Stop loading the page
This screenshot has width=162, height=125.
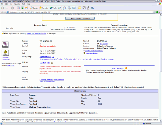(x=18, y=8)
